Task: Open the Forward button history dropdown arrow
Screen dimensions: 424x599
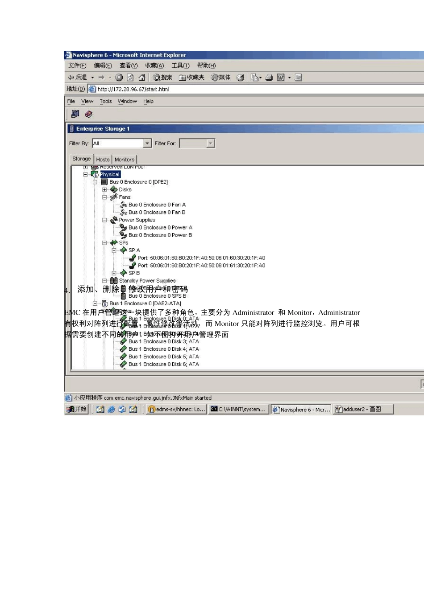Action: (110, 78)
